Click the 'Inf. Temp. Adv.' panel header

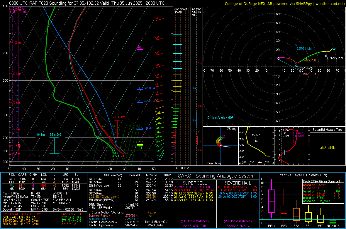click(x=196, y=12)
